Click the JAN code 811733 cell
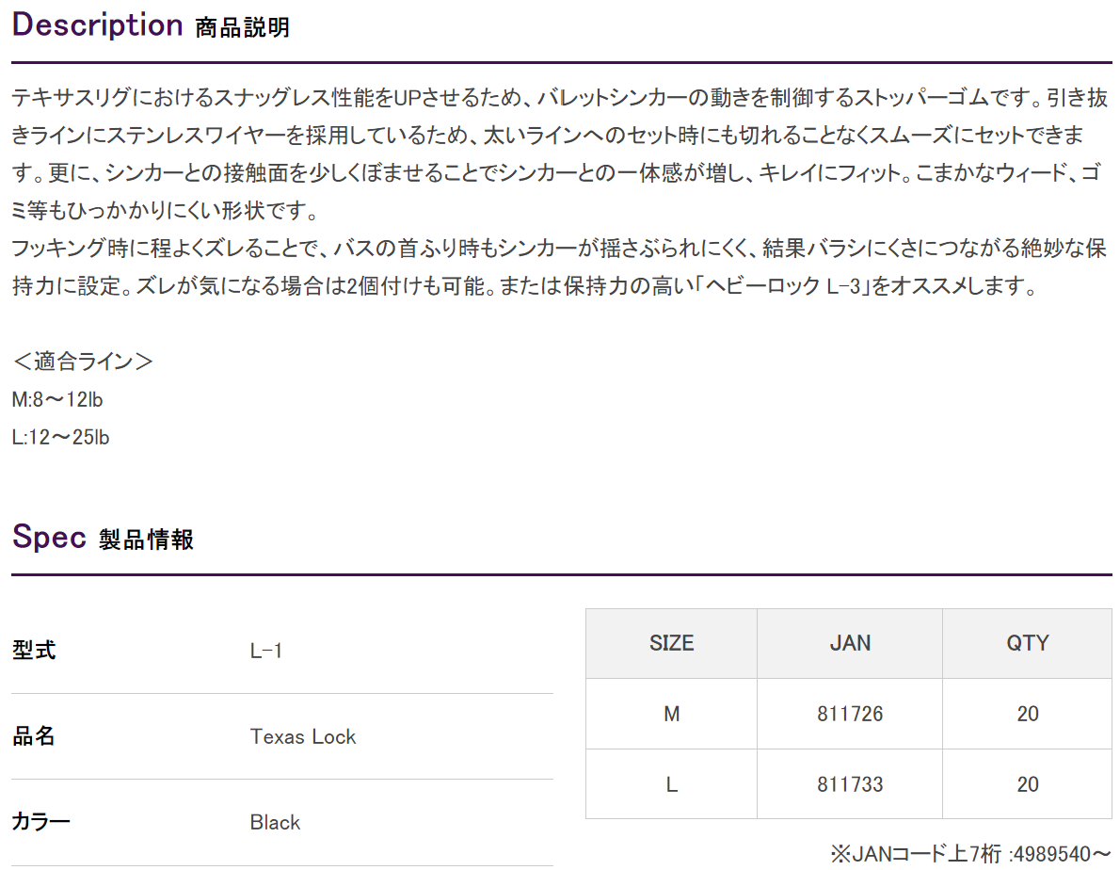 (850, 784)
